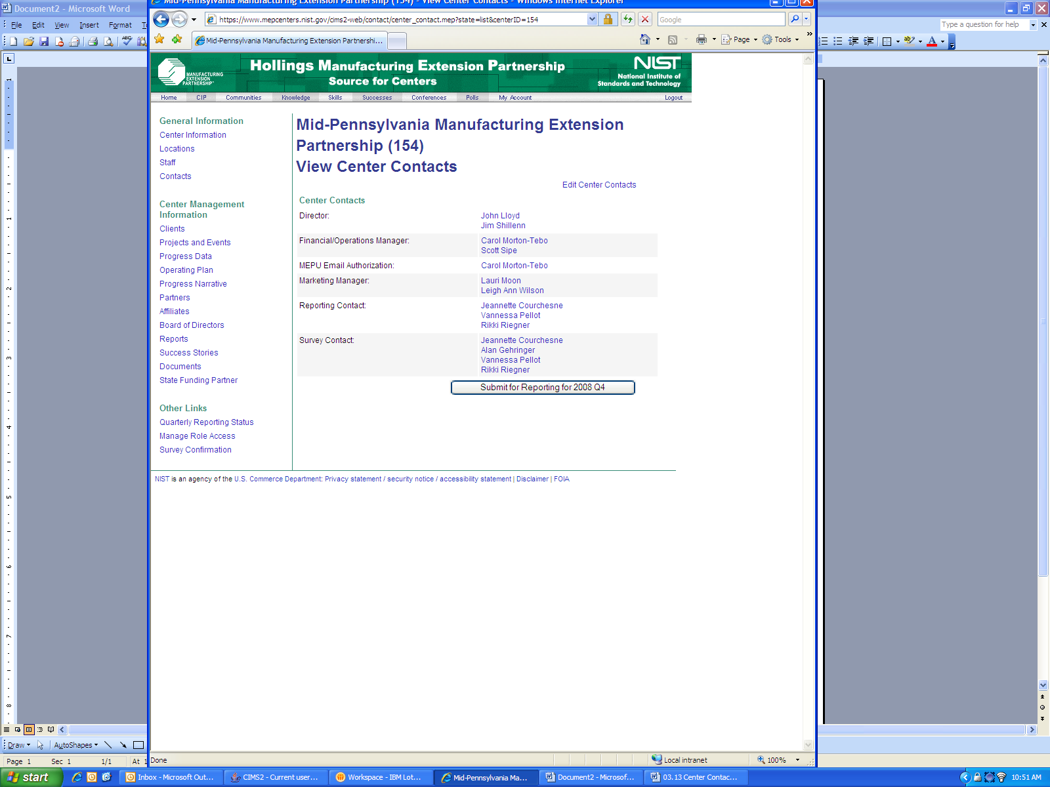Image resolution: width=1050 pixels, height=787 pixels.
Task: Click Select Objects pointer in Draw toolbar
Action: tap(41, 745)
